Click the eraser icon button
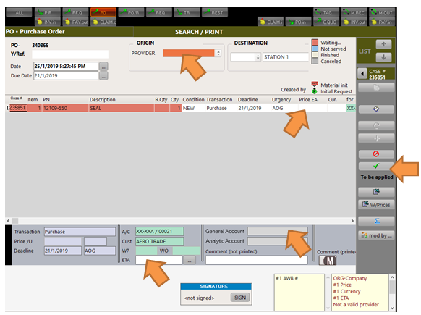Screen dimensions: 421x315 (376, 109)
